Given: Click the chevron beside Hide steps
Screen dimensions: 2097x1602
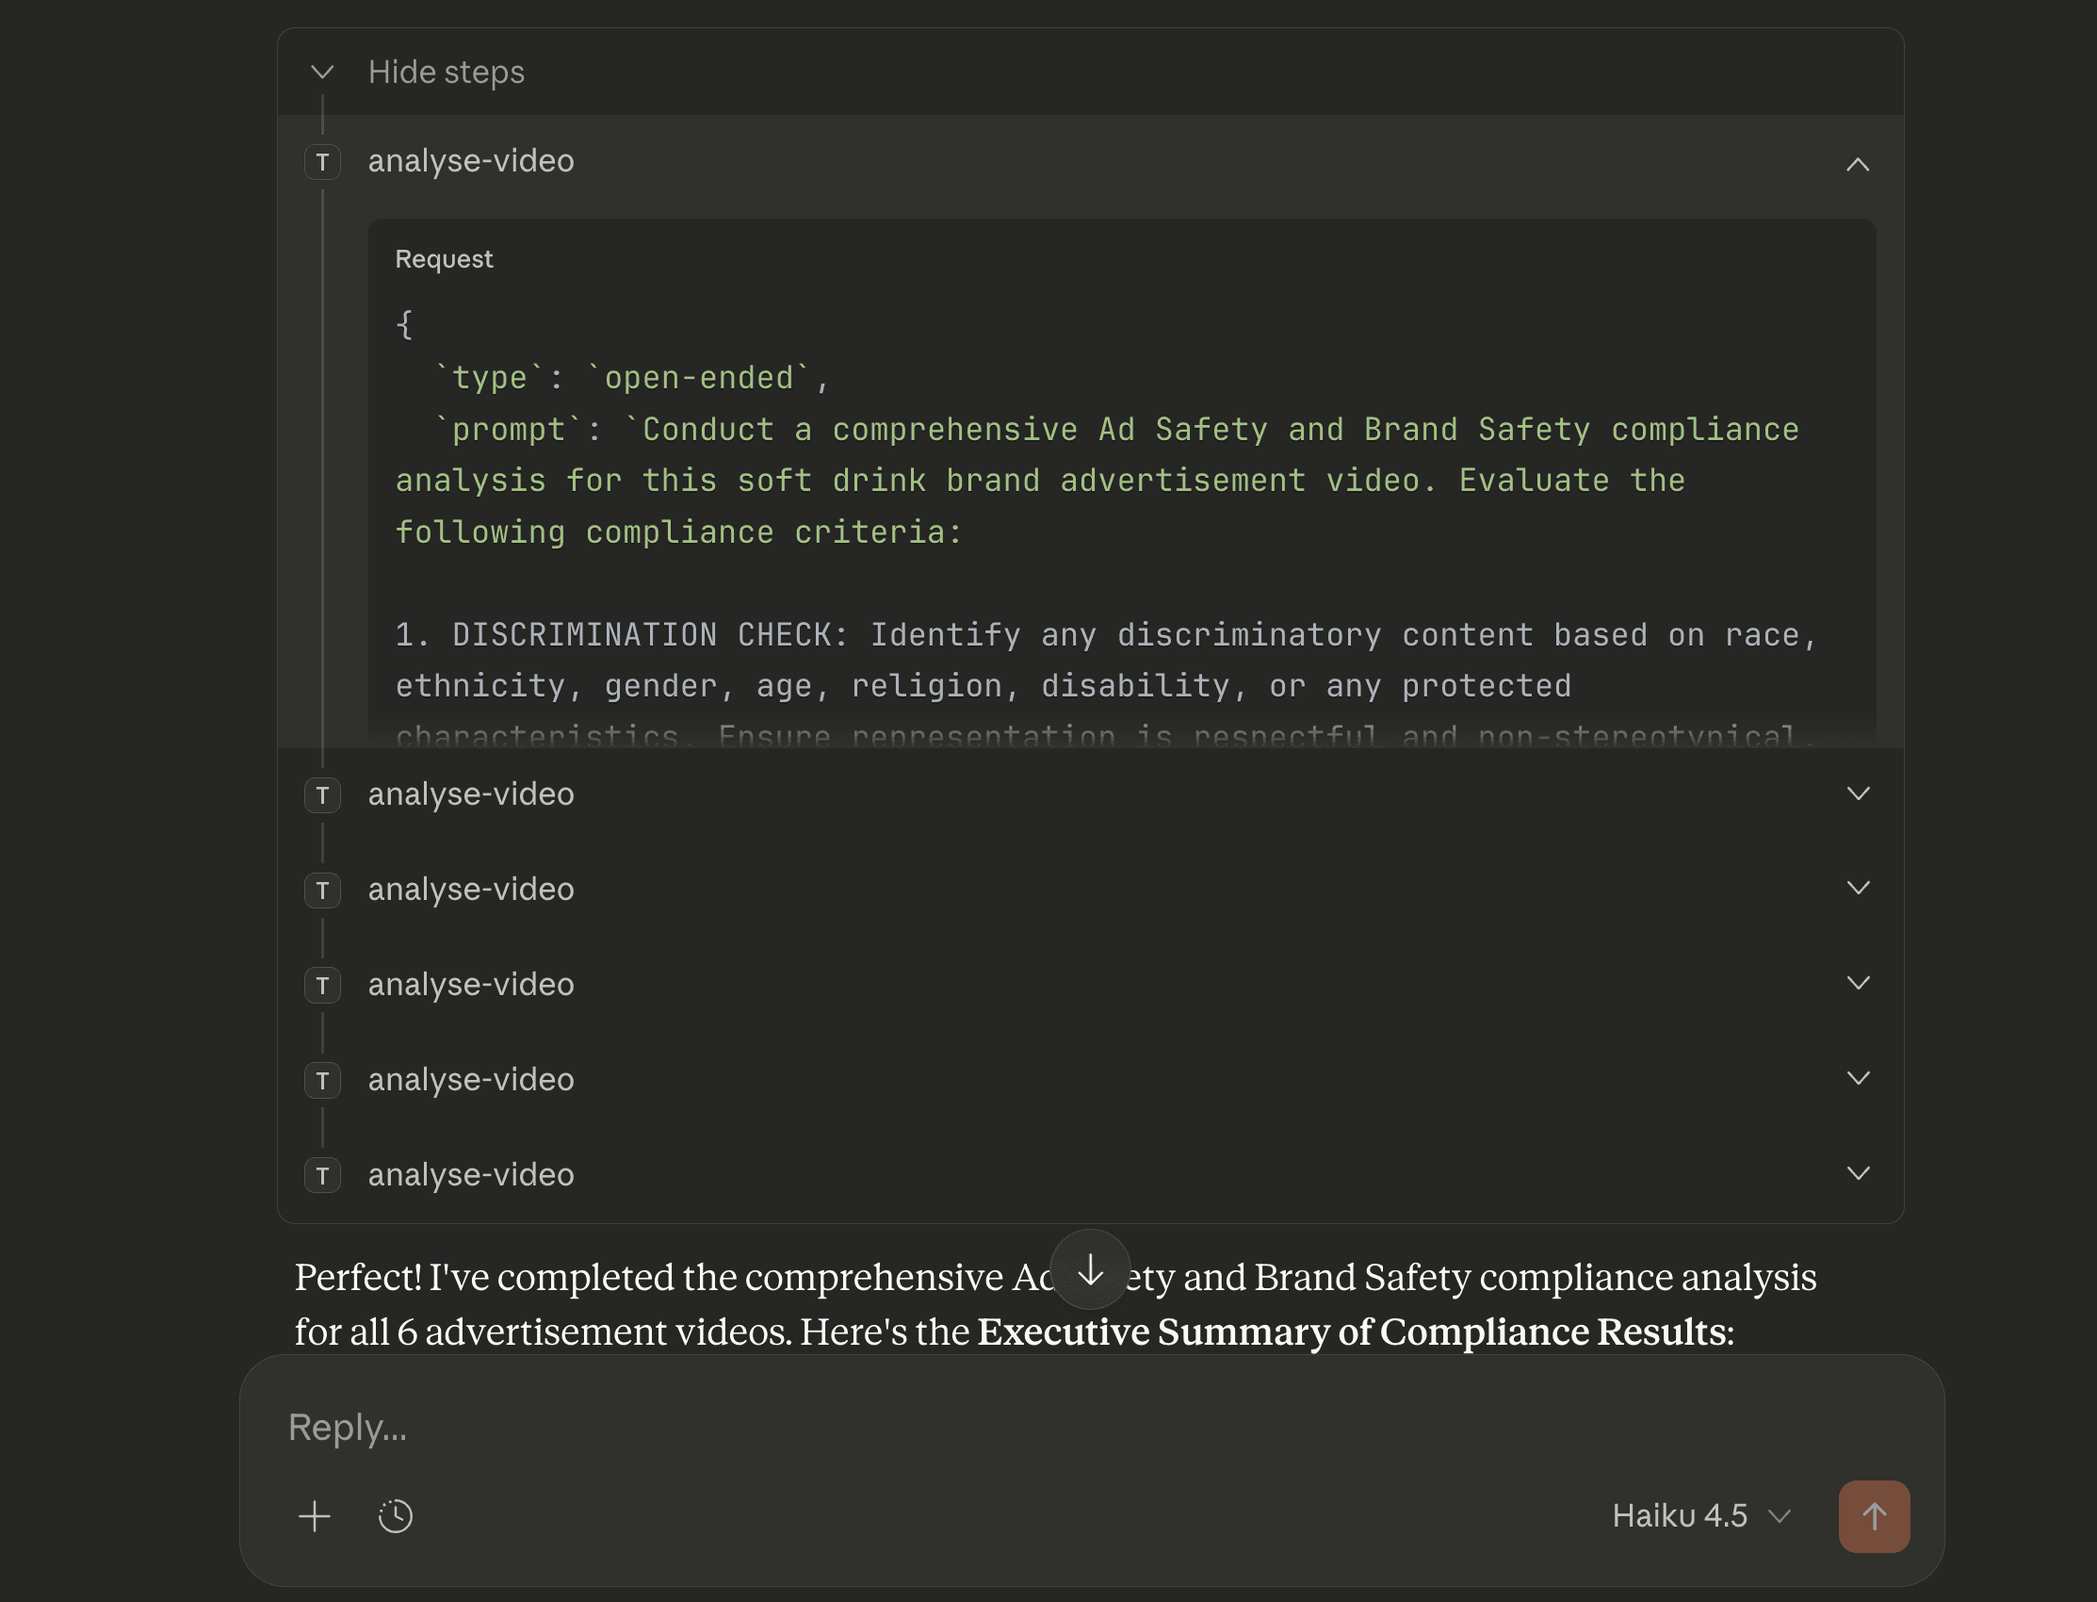Looking at the screenshot, I should click(x=322, y=73).
